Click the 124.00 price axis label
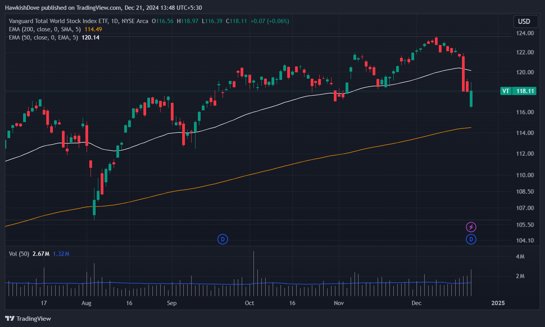 (525, 33)
